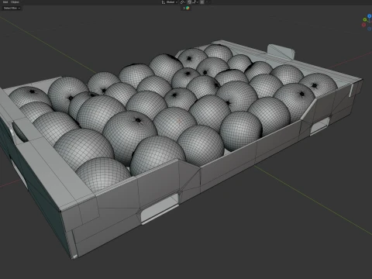
Task: Open the snapping options dropdown
Action: click(x=195, y=2)
